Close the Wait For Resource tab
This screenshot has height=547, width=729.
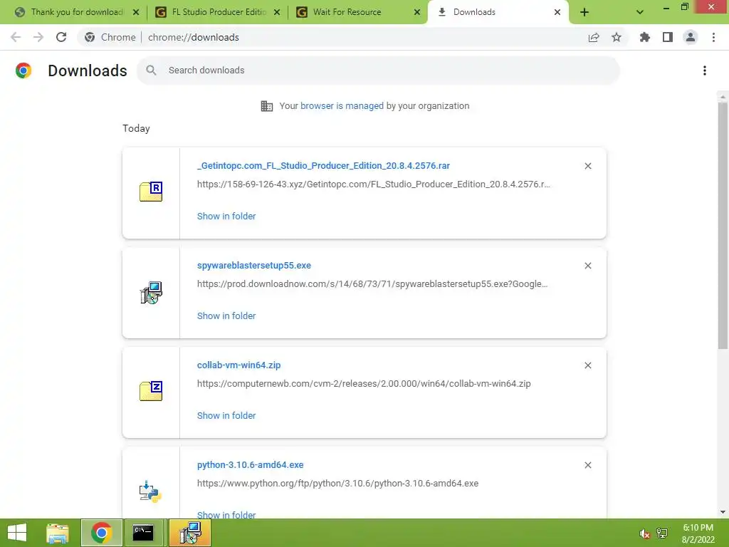(x=417, y=12)
